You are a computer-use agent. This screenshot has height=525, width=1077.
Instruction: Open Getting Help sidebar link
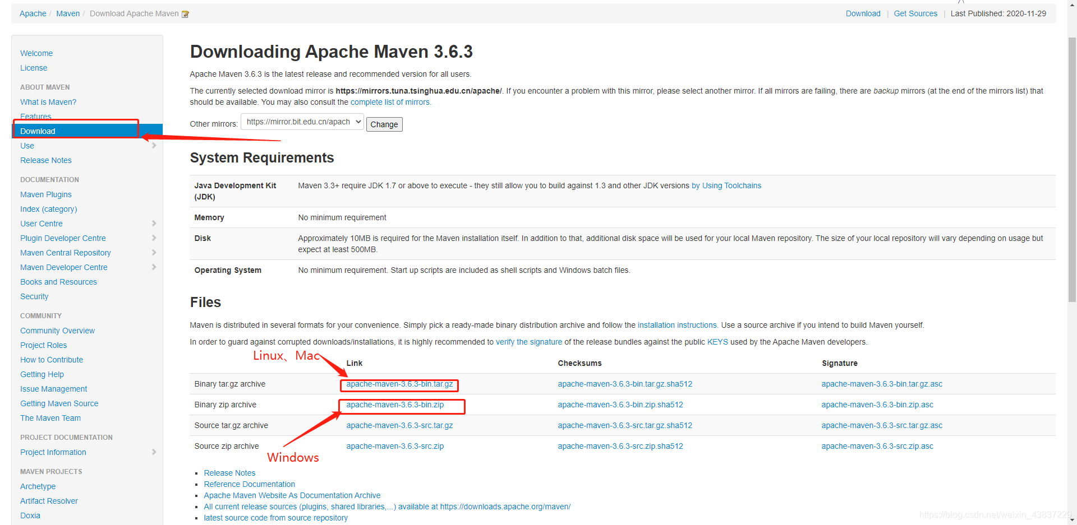tap(42, 374)
